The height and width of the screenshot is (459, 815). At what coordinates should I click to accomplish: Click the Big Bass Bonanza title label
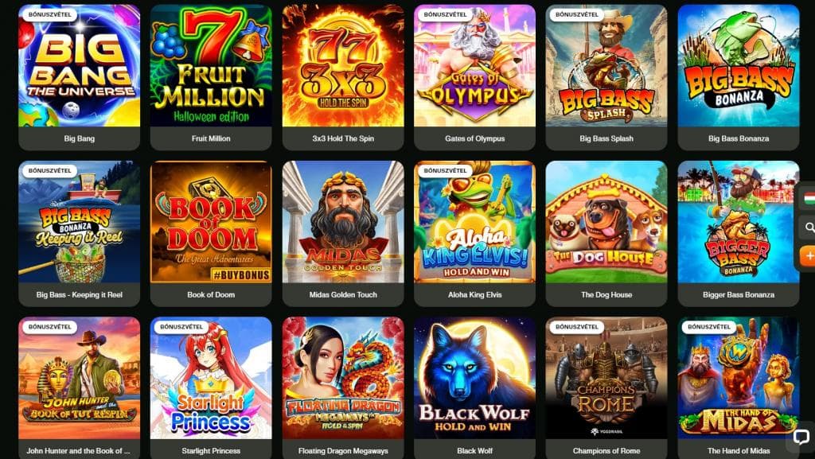click(x=739, y=138)
